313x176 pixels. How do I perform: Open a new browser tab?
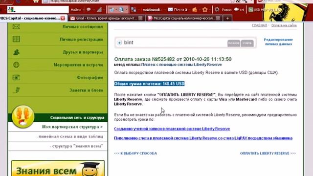[x=227, y=18]
